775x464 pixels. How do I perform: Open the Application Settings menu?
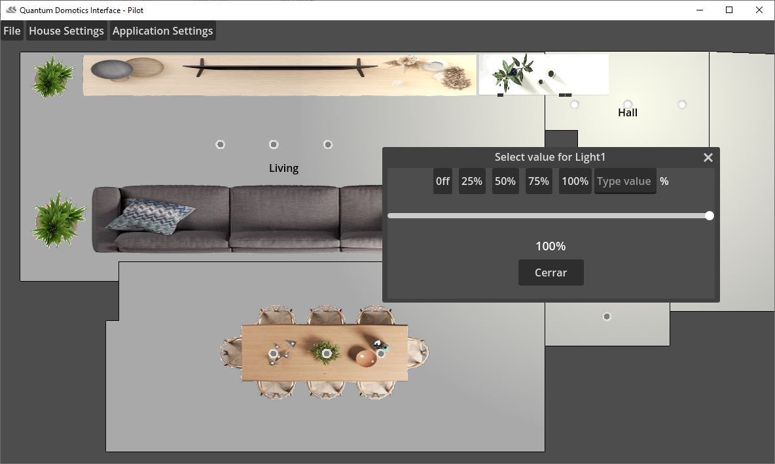pos(162,30)
